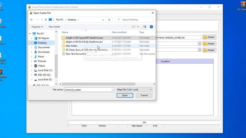Open Music in sidebar

[41, 56]
